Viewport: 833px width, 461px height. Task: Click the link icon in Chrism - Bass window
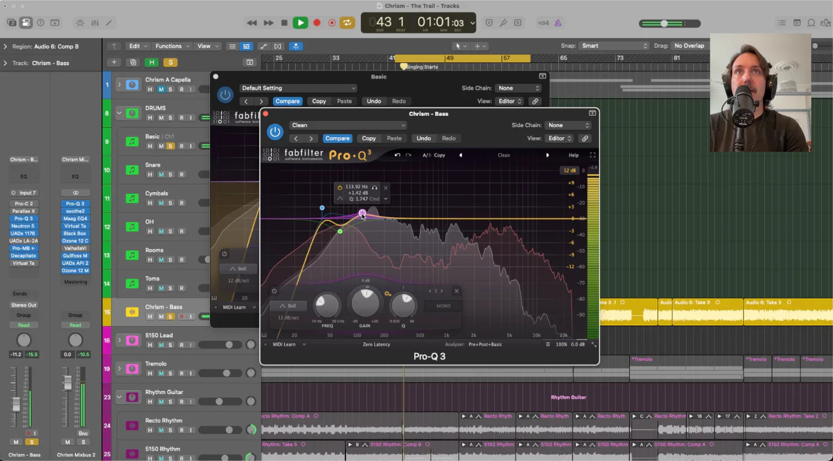tap(585, 138)
